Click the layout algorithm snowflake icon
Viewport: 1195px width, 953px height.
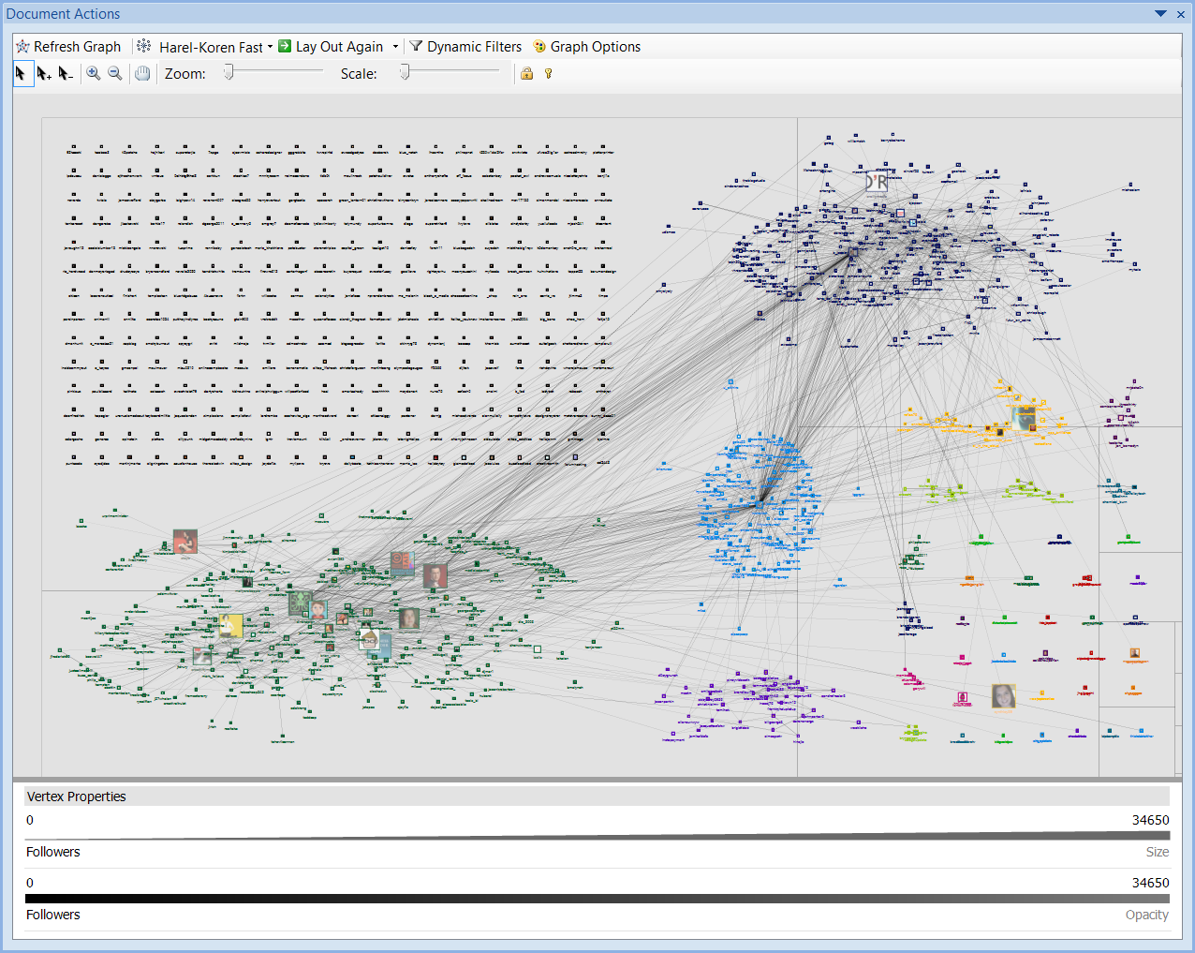[144, 47]
